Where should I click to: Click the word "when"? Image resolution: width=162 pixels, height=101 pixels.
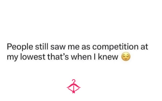pos(81,57)
